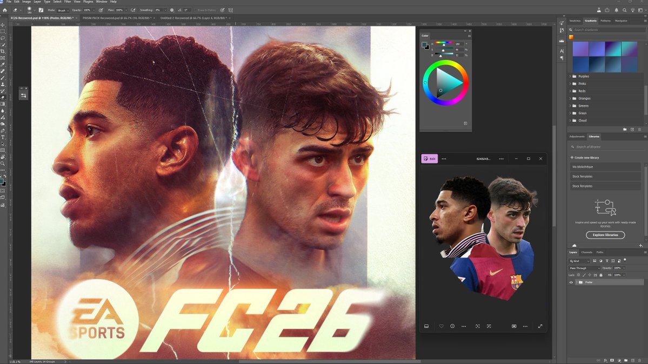Open brush settings panel icon
This screenshot has width=648, height=364.
coord(41,10)
